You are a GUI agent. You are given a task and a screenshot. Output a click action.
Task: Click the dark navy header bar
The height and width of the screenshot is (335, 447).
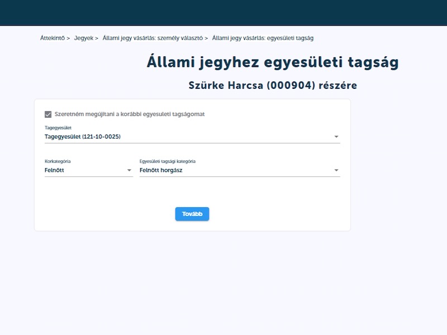[x=223, y=12]
